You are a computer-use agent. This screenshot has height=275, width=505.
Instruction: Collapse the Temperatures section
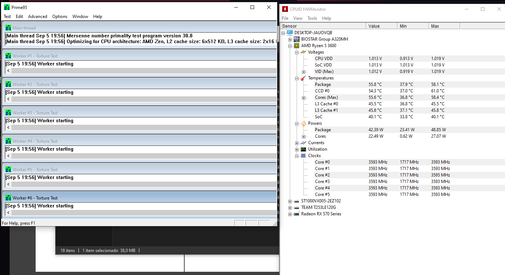click(297, 78)
